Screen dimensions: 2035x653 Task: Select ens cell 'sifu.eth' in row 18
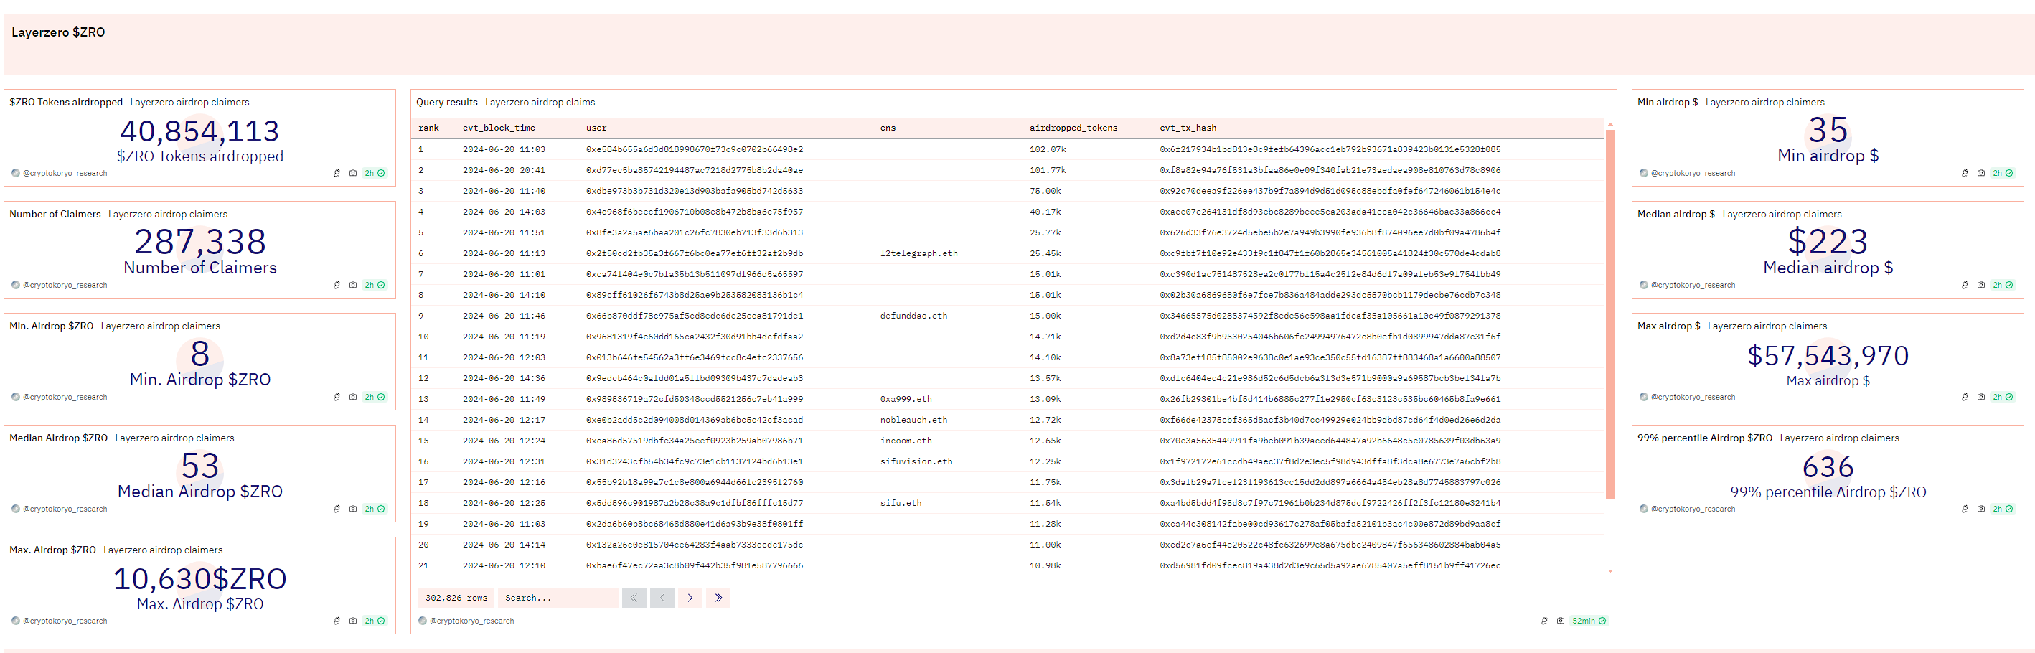(901, 504)
